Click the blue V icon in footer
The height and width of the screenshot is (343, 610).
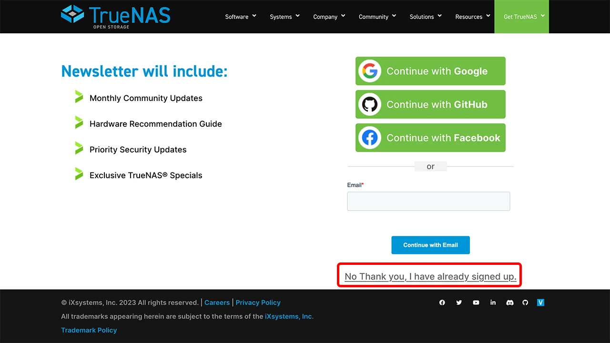(540, 303)
